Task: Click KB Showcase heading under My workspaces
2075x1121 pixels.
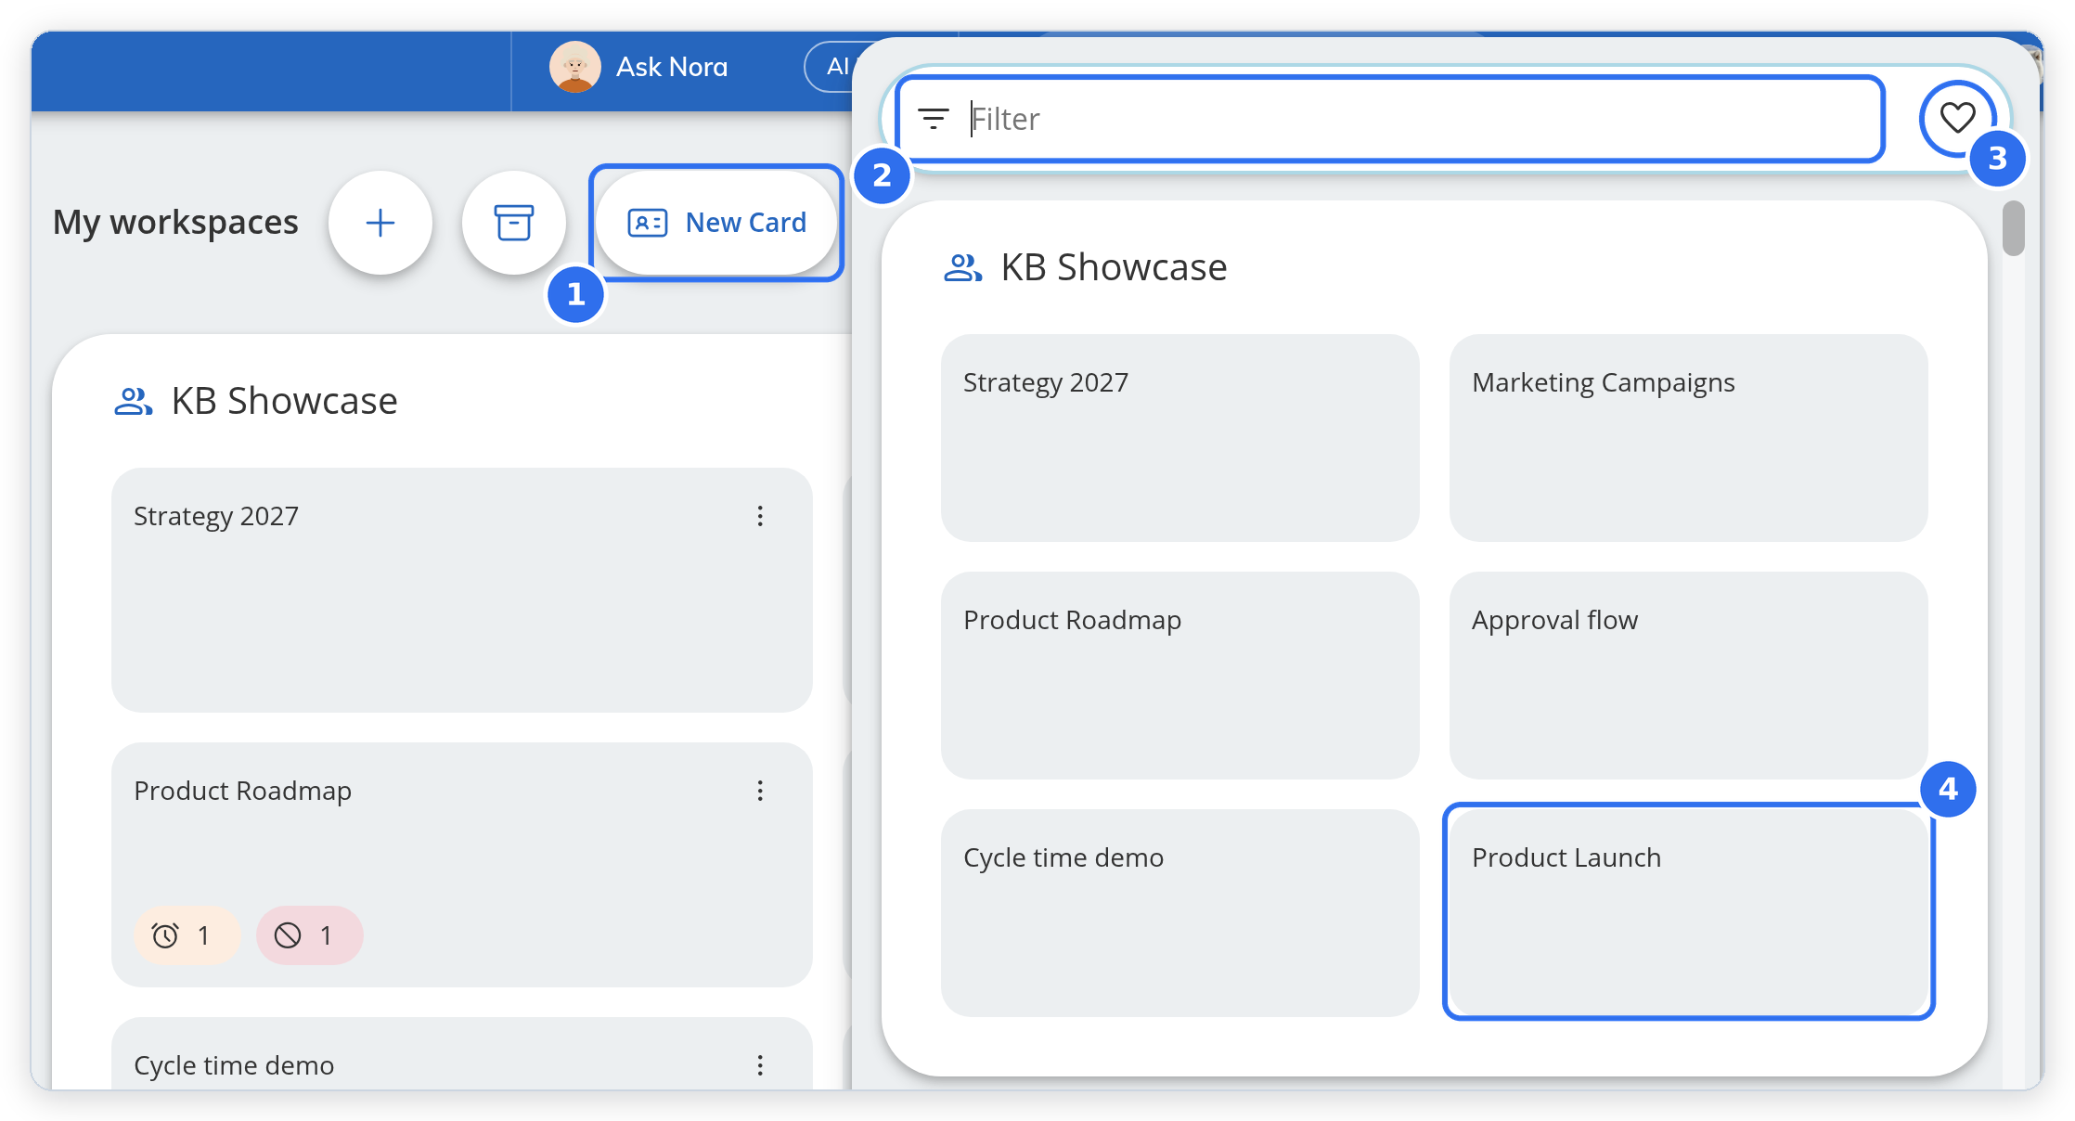Action: click(x=284, y=401)
